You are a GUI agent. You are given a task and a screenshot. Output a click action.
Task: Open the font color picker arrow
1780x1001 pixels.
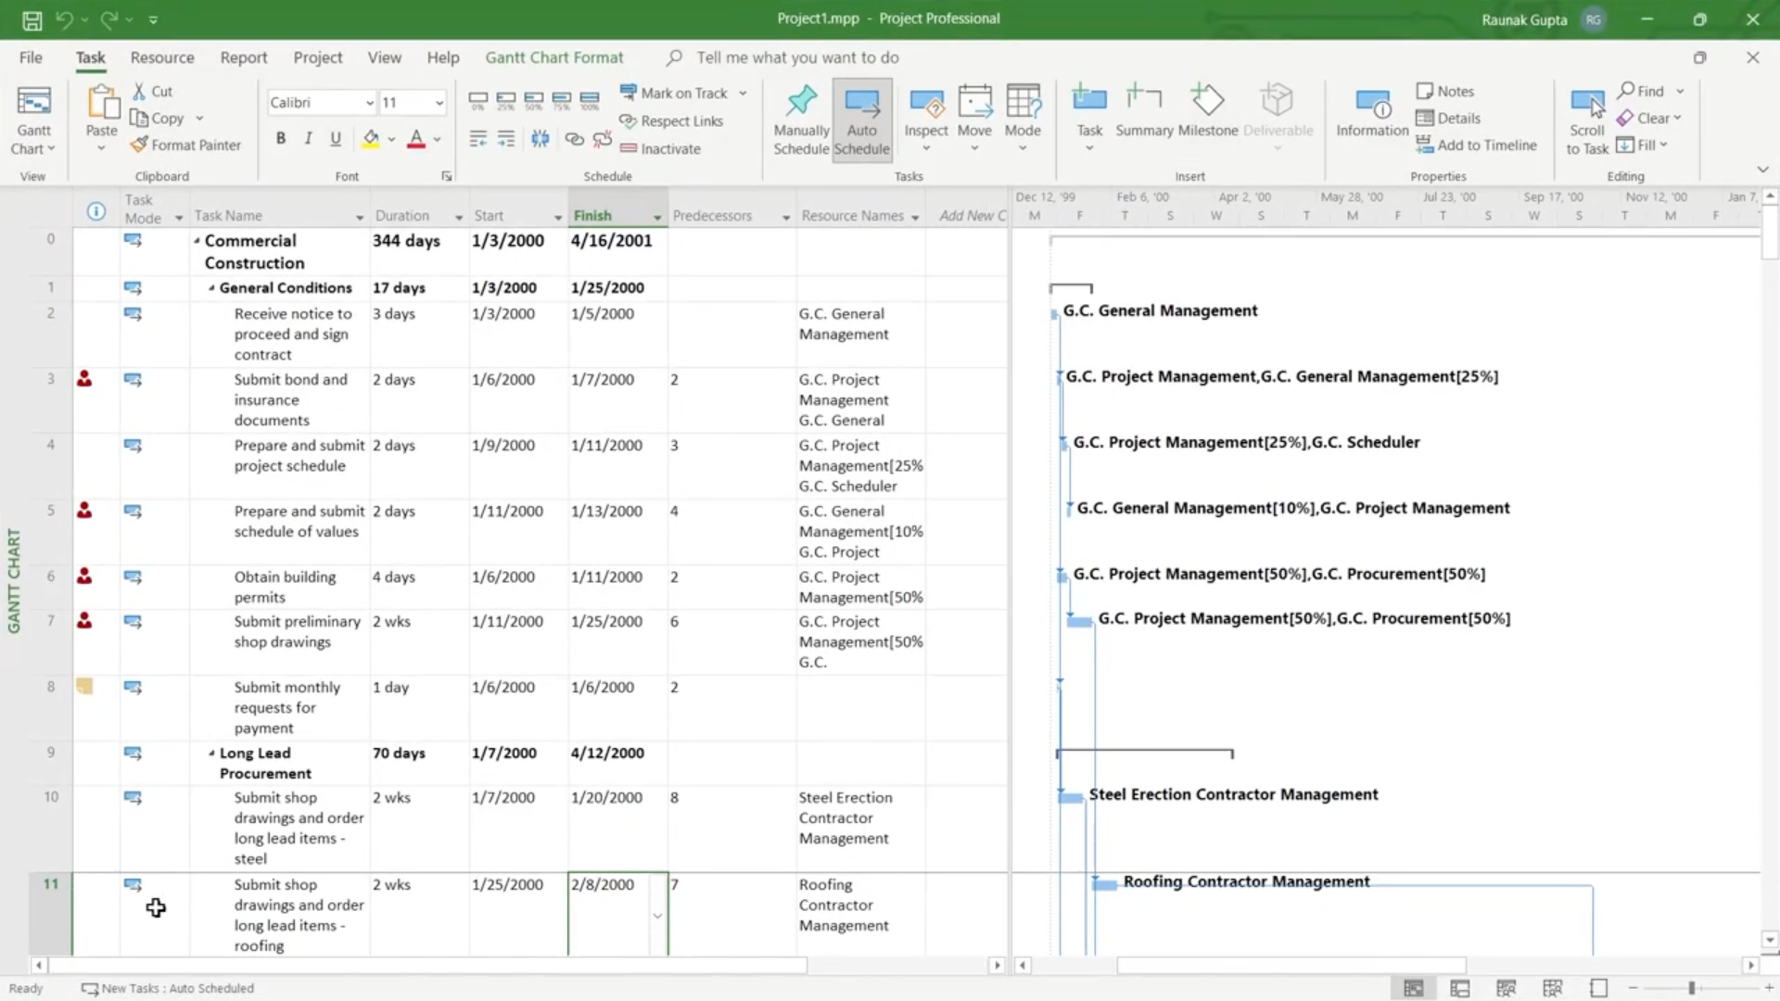tap(437, 140)
